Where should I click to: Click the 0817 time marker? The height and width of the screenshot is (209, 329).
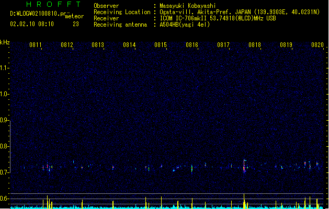[x=223, y=45]
